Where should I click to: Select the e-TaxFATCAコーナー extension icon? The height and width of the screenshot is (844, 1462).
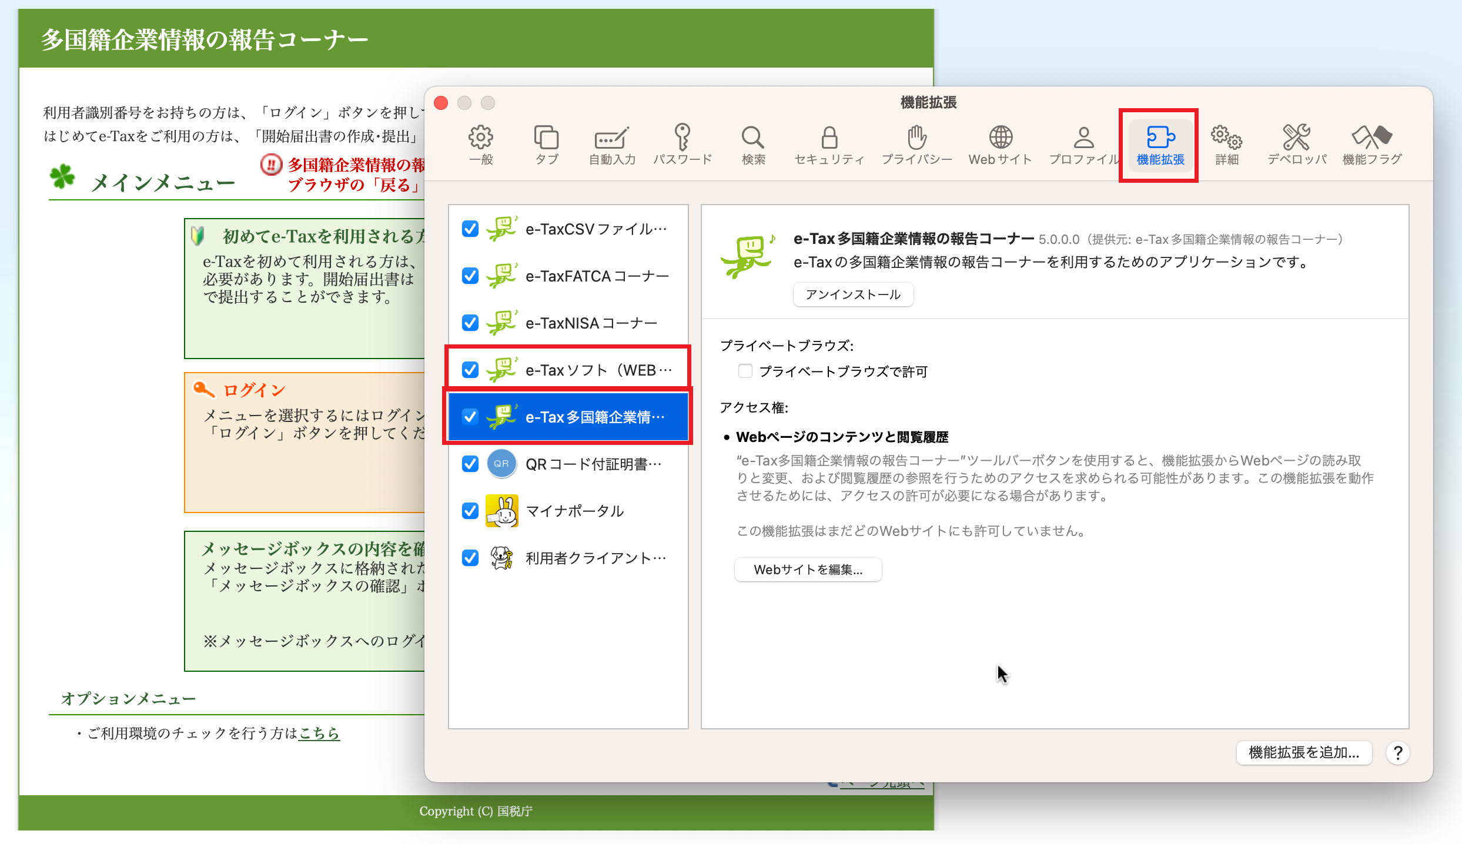pyautogui.click(x=502, y=276)
